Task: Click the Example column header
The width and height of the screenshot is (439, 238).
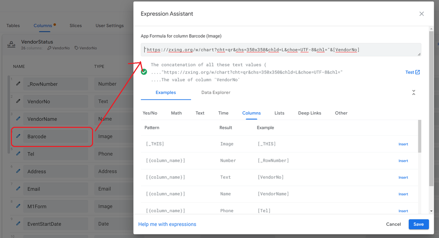Action: pyautogui.click(x=265, y=128)
